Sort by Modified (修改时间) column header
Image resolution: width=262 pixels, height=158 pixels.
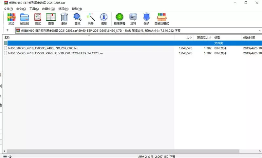pyautogui.click(x=252, y=38)
